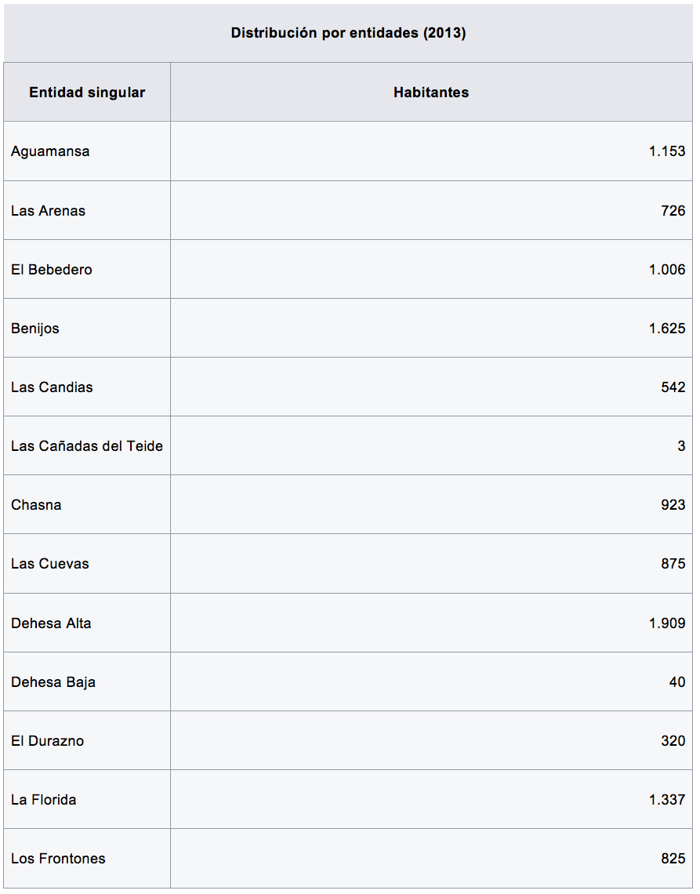Screen dimensions: 700x894
Task: Click the Benijos cell
Action: 35,328
